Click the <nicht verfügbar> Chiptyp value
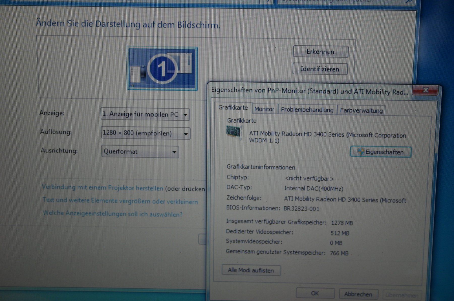Viewport: 454px width, 301px height. click(309, 179)
